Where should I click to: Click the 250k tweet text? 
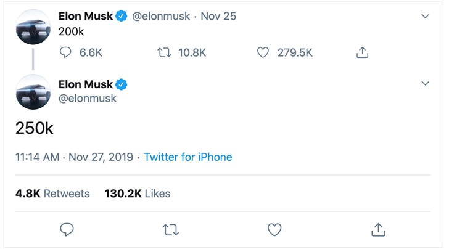pos(35,128)
